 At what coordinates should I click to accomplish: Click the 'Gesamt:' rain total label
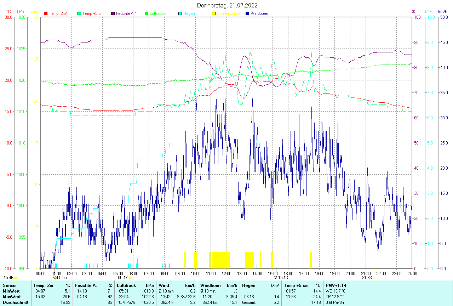pyautogui.click(x=249, y=302)
